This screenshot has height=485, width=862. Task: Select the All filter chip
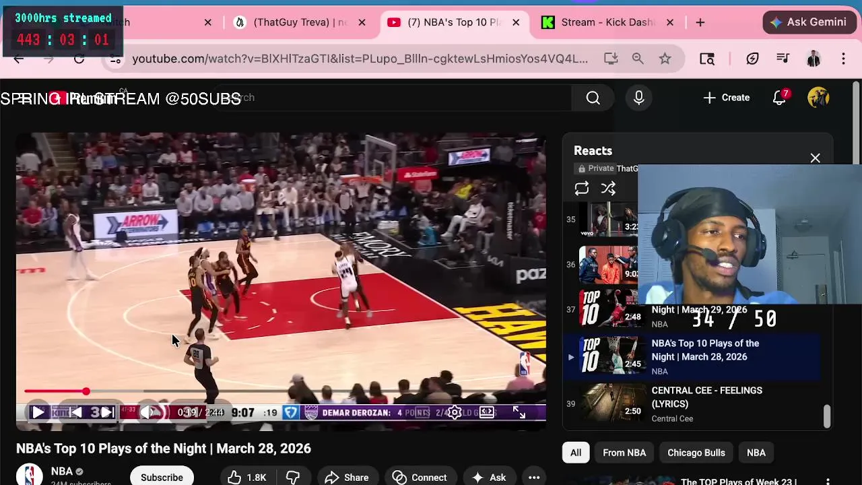click(x=576, y=453)
